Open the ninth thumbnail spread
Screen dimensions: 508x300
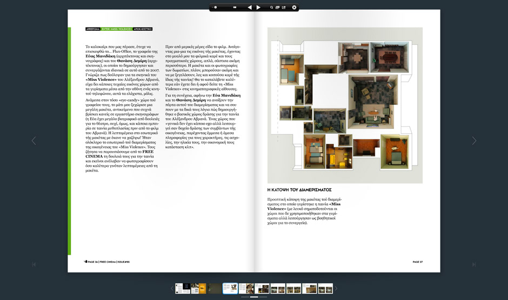pyautogui.click(x=310, y=288)
